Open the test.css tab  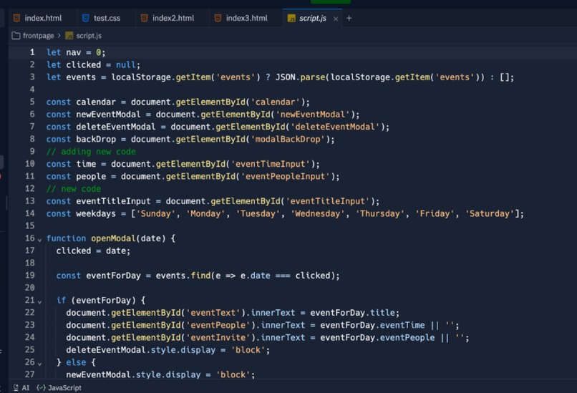pos(101,18)
